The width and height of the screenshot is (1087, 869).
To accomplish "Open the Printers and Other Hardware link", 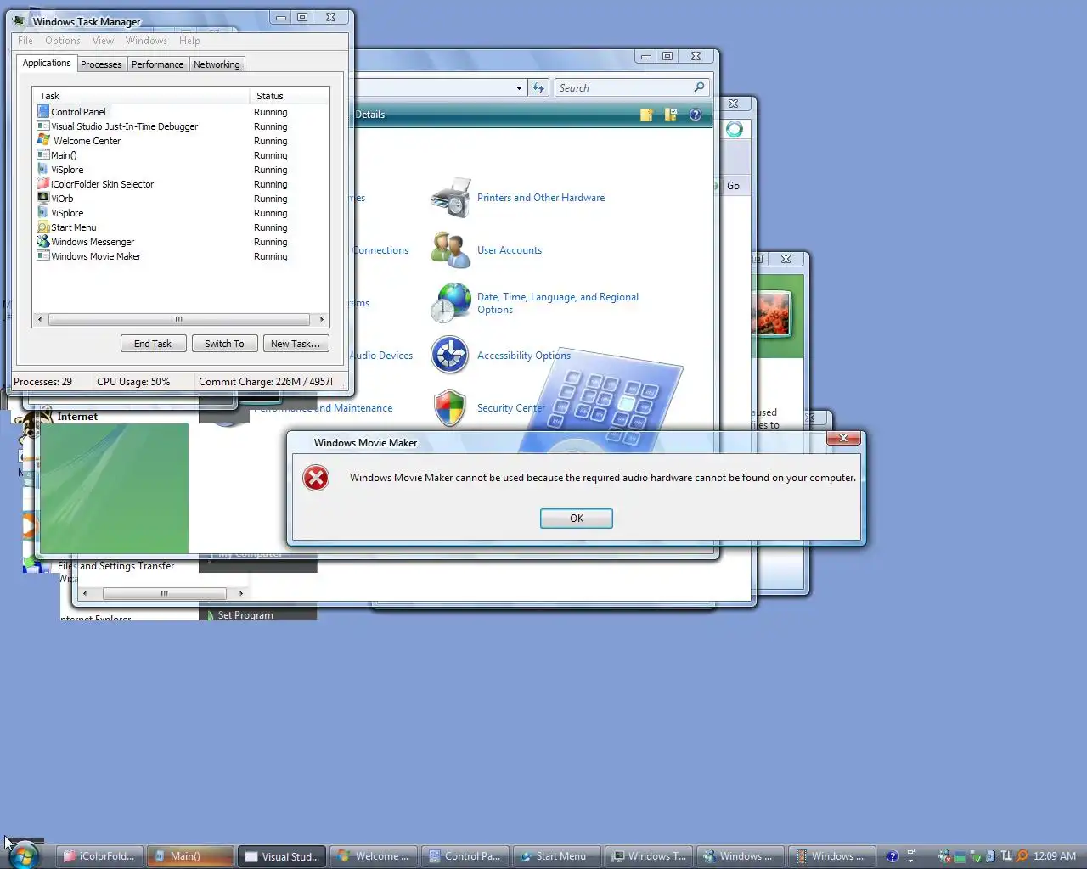I will (x=541, y=198).
